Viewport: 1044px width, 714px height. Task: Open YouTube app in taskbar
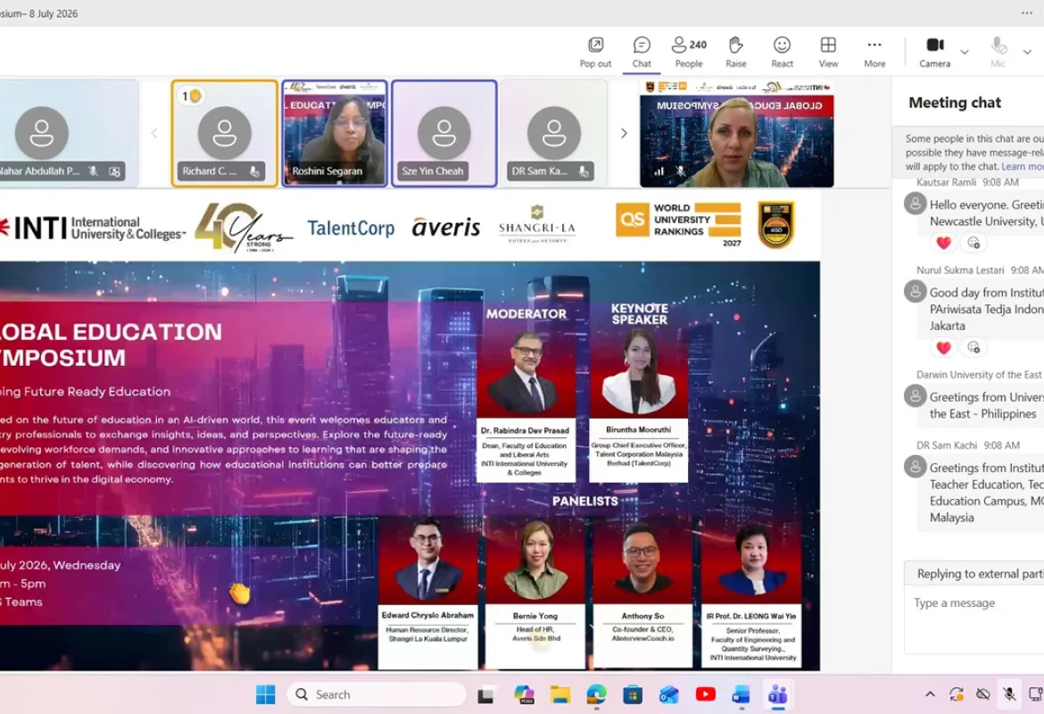[705, 694]
